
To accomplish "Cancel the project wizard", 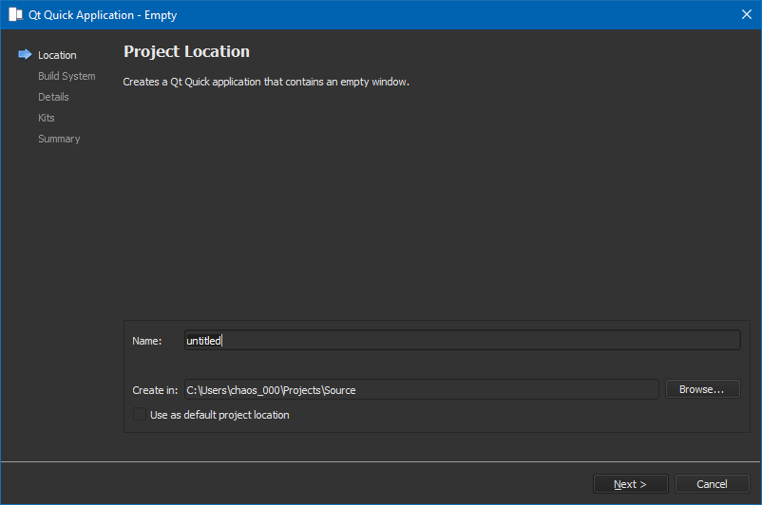I will [x=712, y=483].
